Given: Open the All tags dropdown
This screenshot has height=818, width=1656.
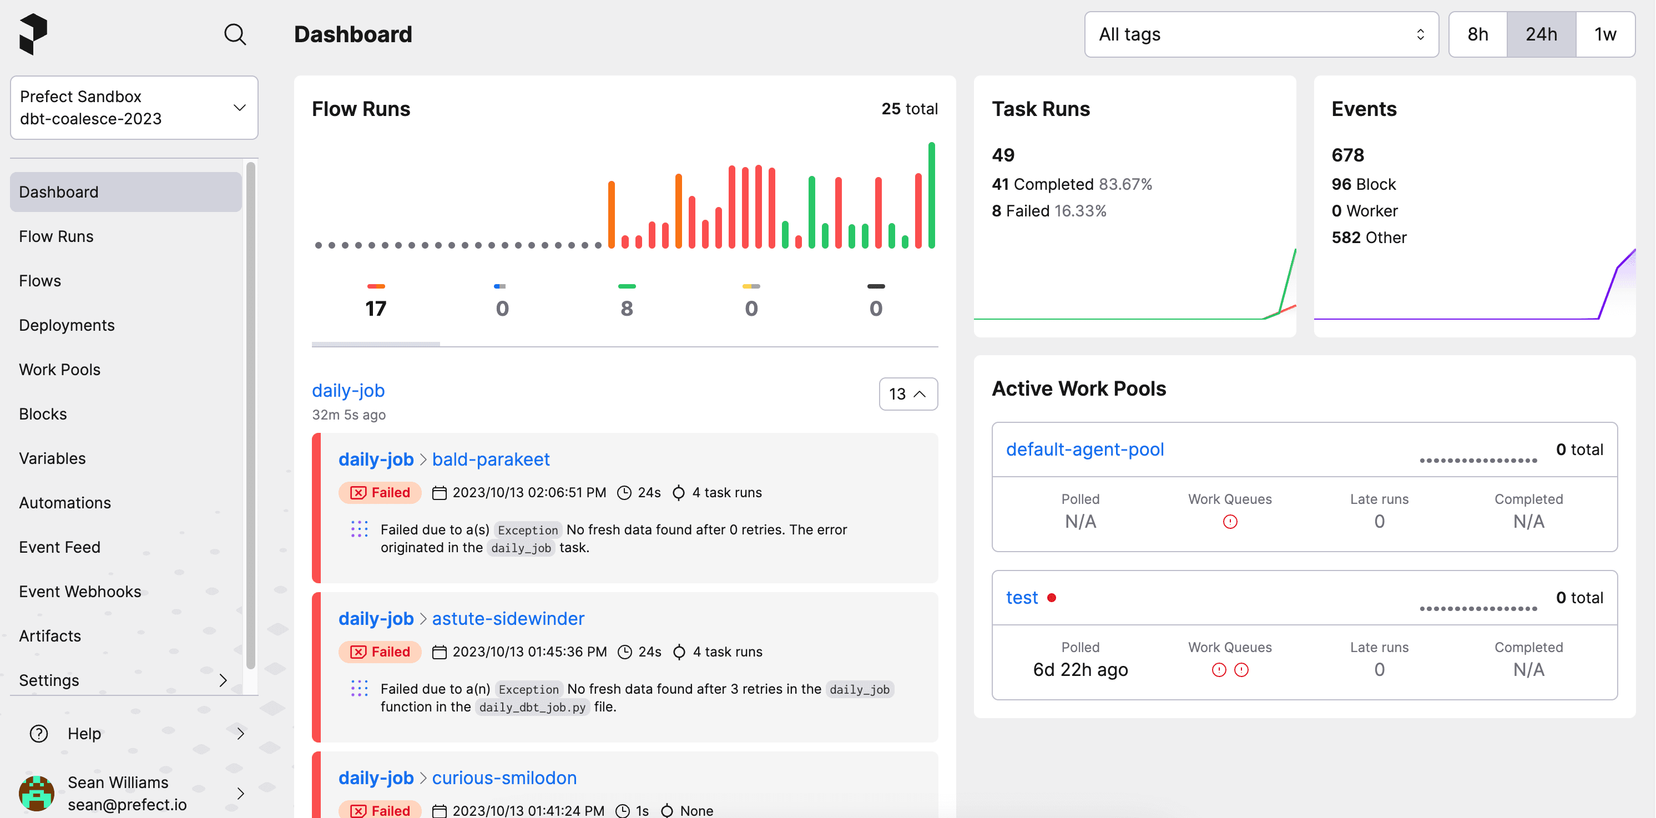Looking at the screenshot, I should tap(1261, 34).
